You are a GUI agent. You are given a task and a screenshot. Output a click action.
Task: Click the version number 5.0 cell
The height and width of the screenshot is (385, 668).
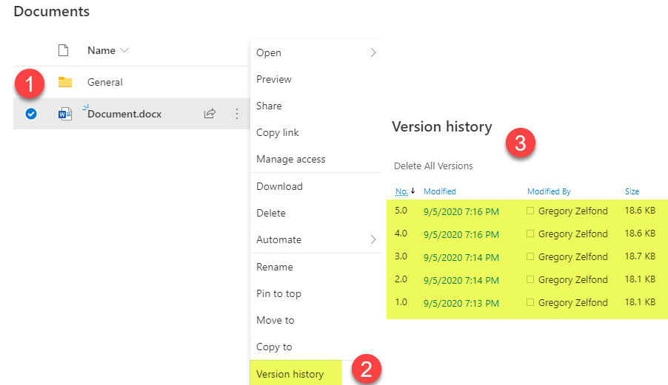401,211
